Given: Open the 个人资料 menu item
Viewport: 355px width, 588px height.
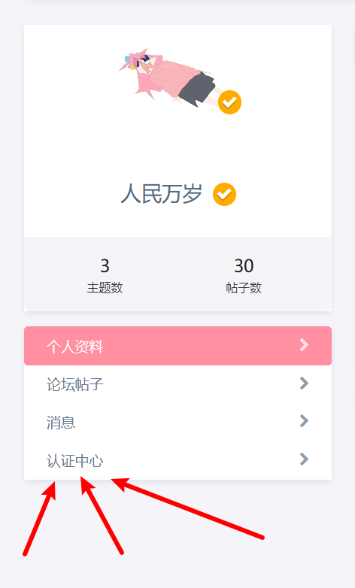Looking at the screenshot, I should [177, 346].
